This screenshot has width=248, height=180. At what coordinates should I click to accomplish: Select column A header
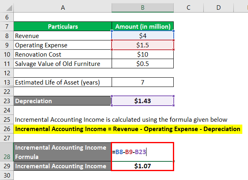63,7
